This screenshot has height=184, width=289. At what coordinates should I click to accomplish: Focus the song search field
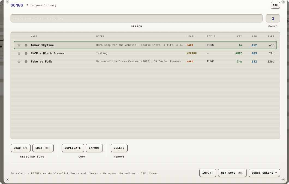(136, 19)
